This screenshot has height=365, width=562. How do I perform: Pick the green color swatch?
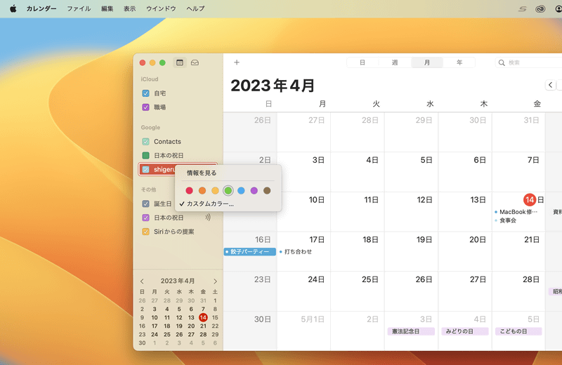228,190
